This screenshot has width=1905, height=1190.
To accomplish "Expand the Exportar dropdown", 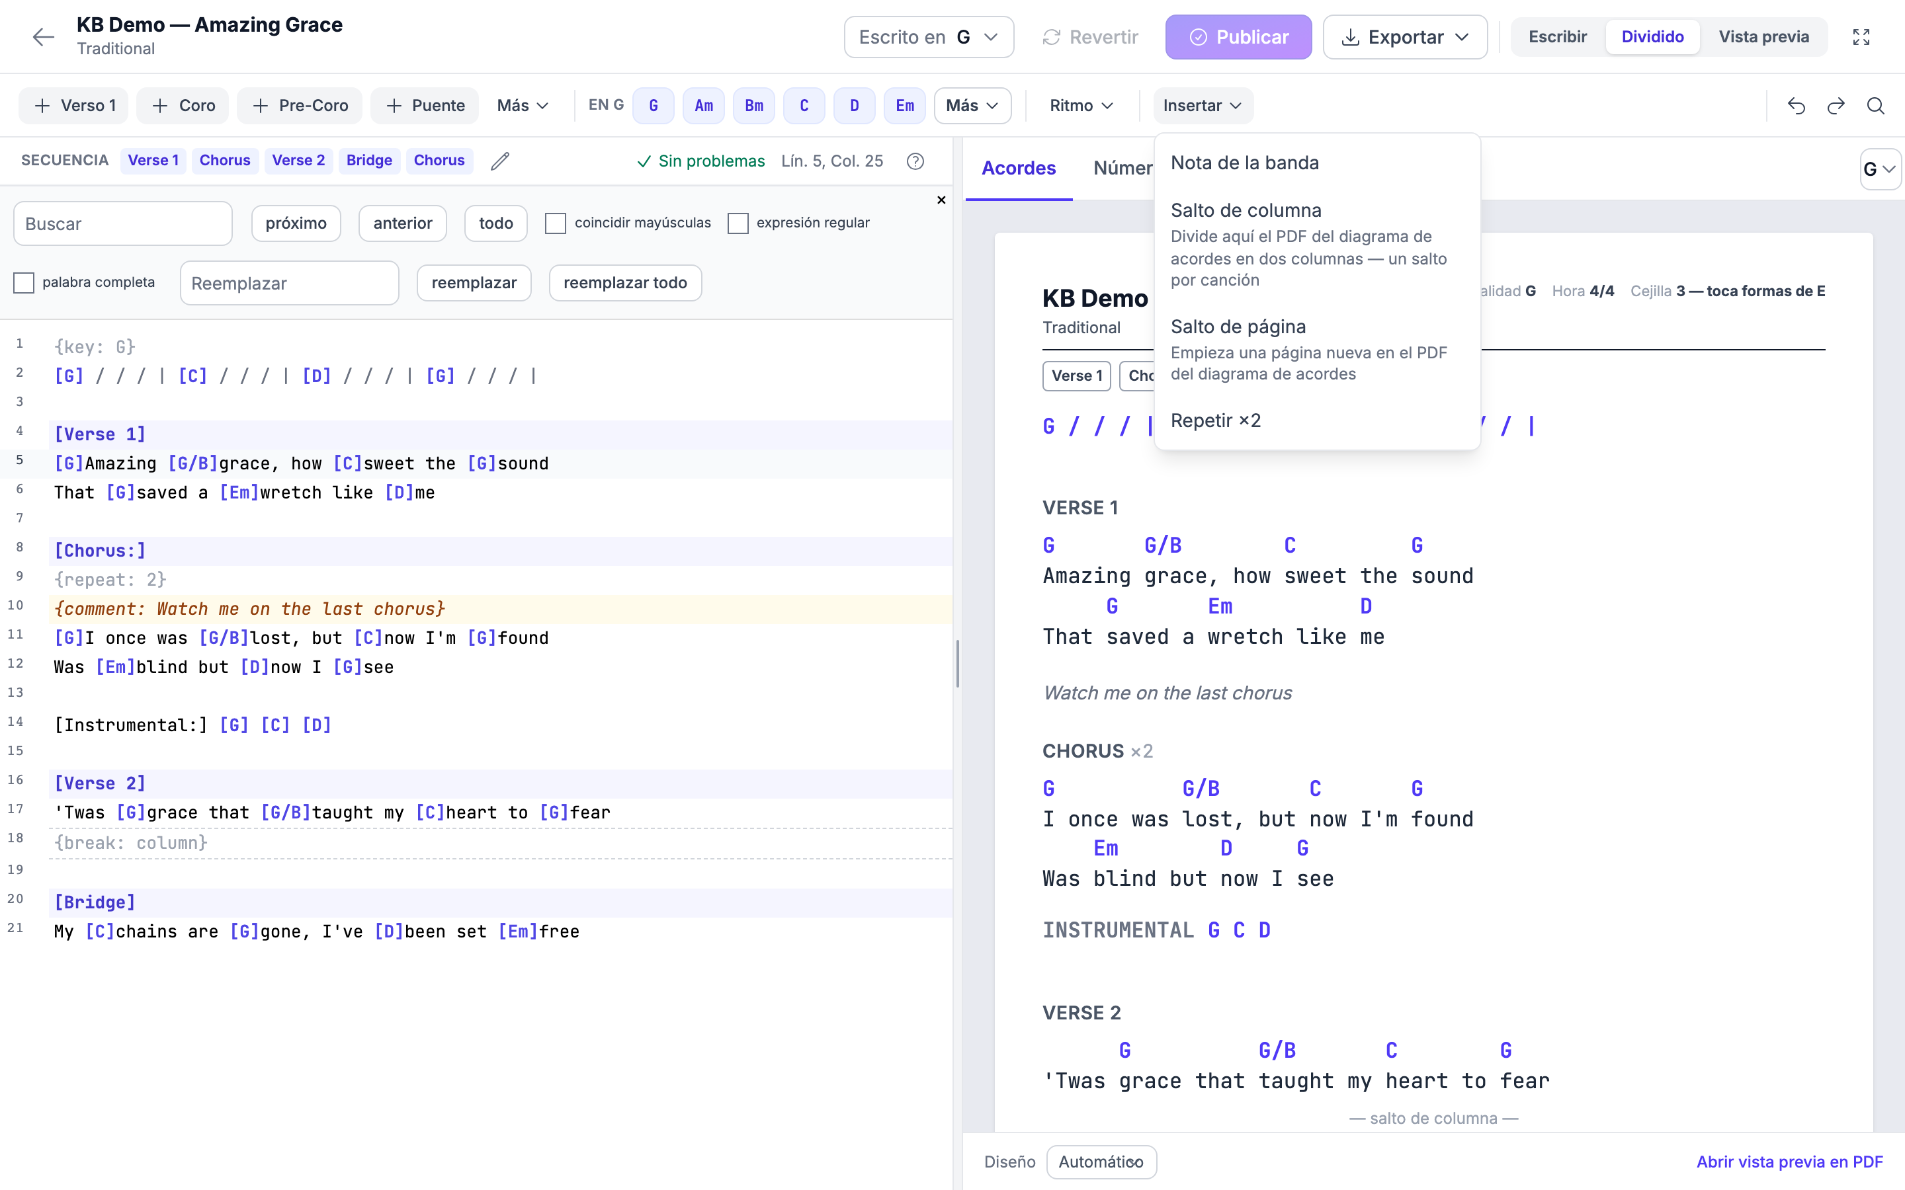I will [x=1405, y=37].
